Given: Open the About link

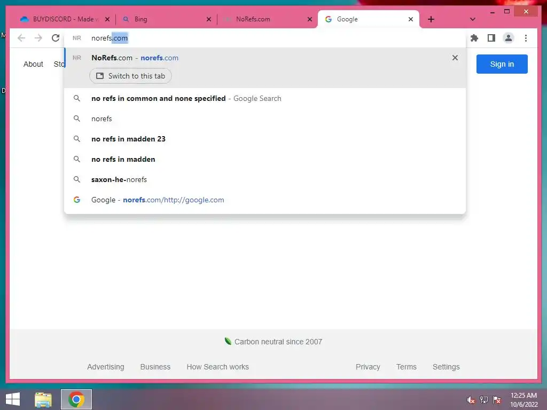Looking at the screenshot, I should (33, 64).
